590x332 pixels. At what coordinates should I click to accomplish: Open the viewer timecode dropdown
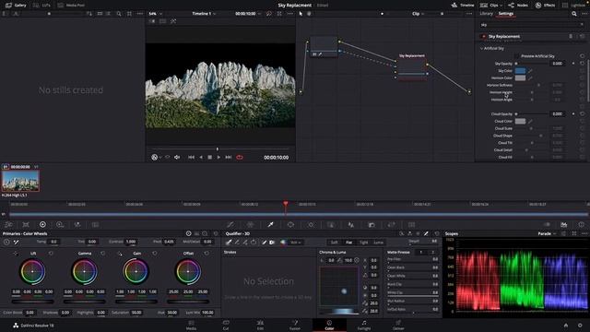click(x=248, y=14)
